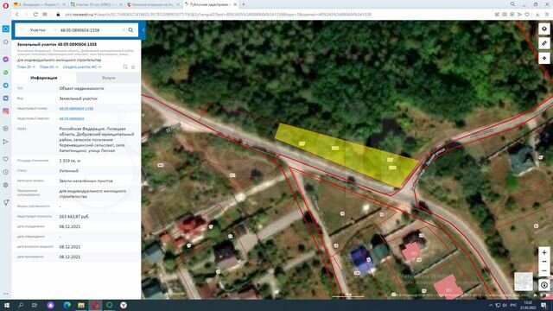
Task: Switch to the Услуги tab
Action: pos(108,78)
